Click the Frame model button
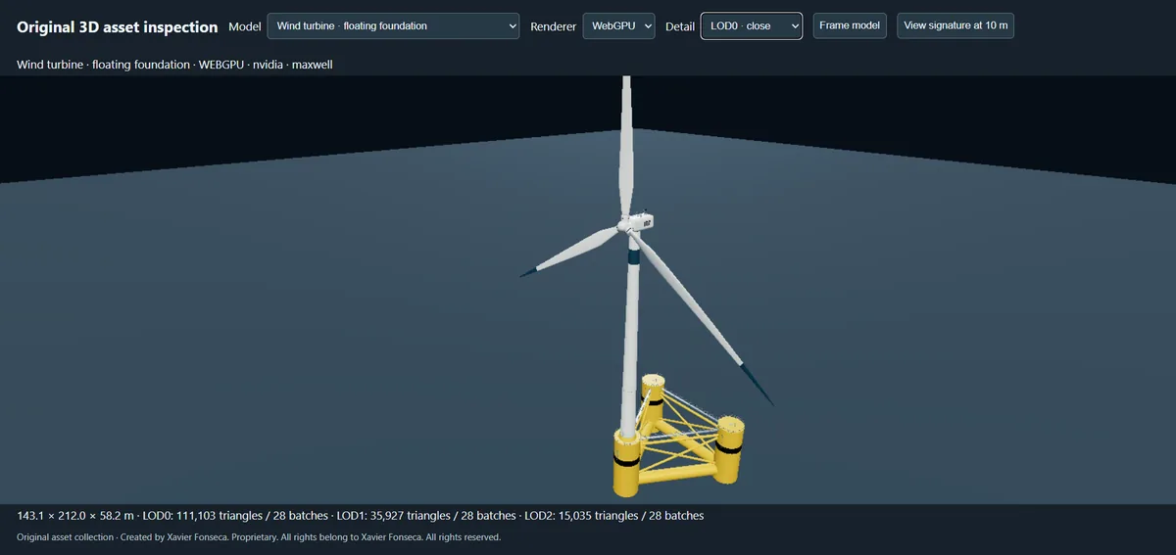This screenshot has height=555, width=1176. [x=850, y=25]
